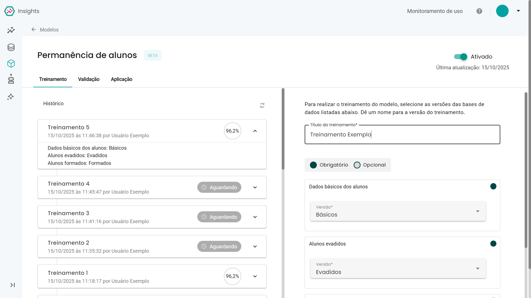Collapse the Treinamento 5 card
The width and height of the screenshot is (531, 298).
tap(255, 131)
